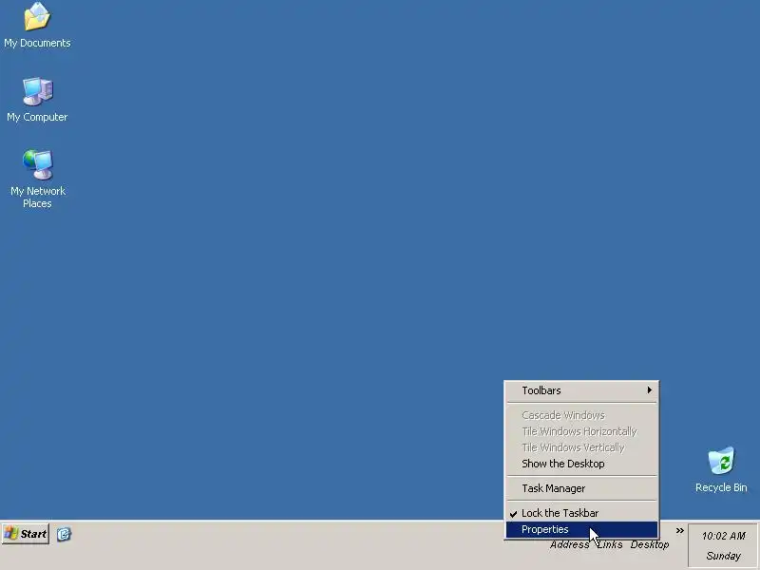
Task: Choose Show the Desktop from the menu
Action: pos(581,464)
